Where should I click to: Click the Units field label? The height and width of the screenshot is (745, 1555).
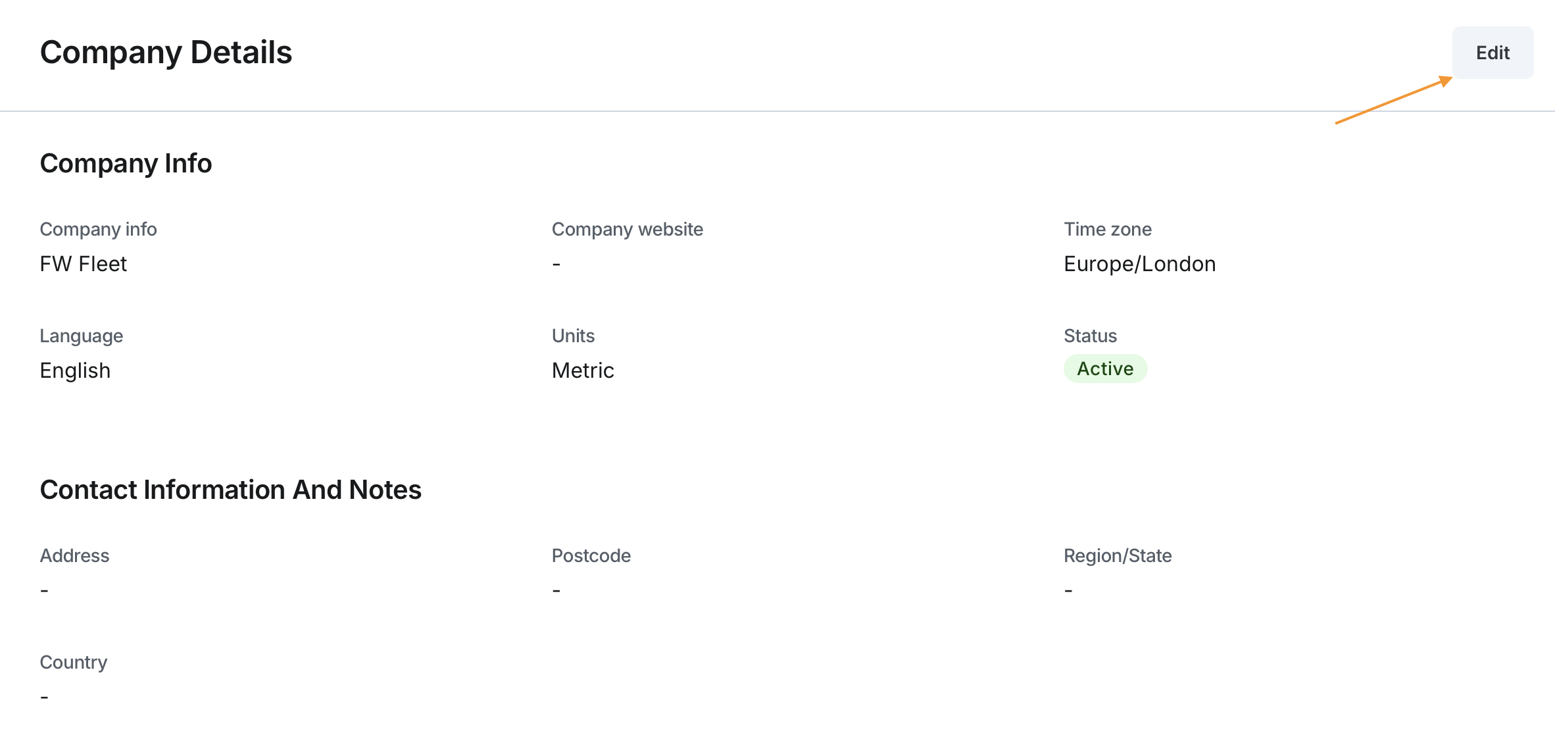click(572, 336)
